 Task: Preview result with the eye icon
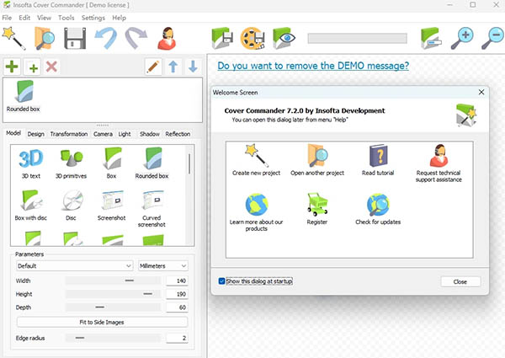284,39
